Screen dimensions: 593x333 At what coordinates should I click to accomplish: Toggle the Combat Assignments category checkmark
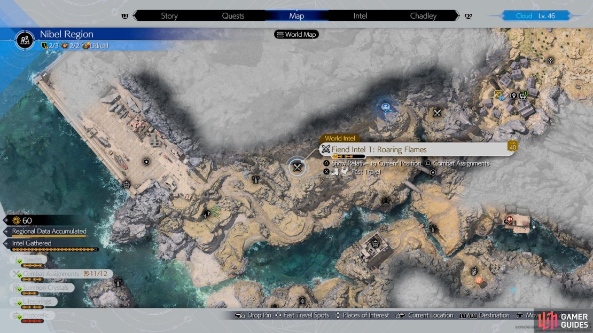coord(20,275)
